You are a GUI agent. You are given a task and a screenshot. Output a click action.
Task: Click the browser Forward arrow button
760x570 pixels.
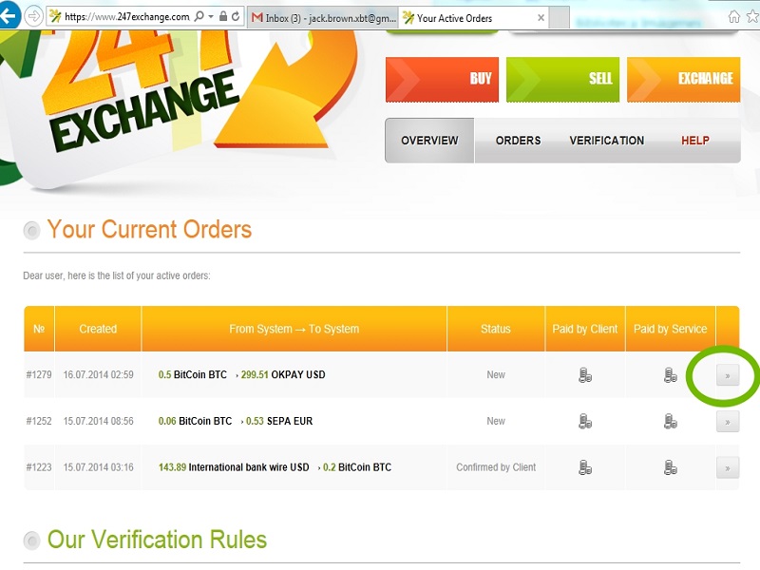tap(34, 16)
